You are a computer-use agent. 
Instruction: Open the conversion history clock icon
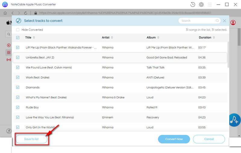(x=192, y=4)
